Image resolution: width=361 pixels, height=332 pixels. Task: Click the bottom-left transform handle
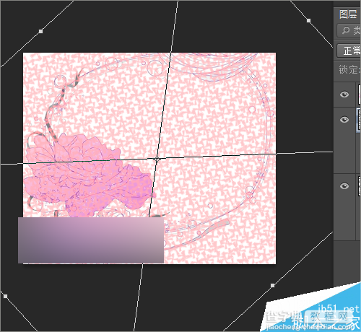coord(5,296)
